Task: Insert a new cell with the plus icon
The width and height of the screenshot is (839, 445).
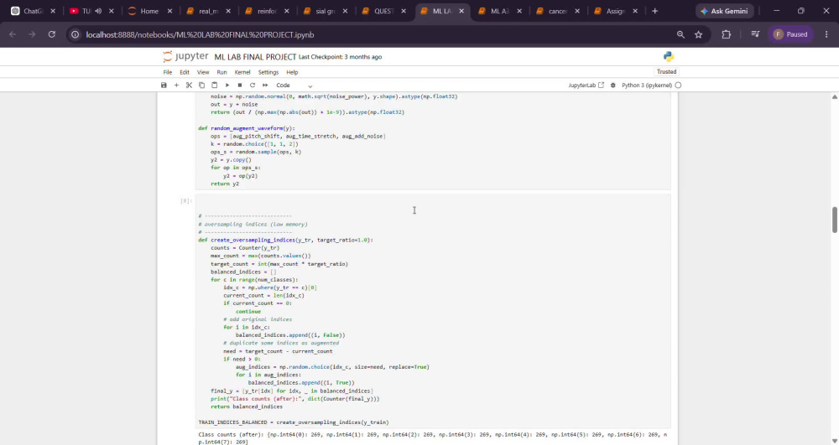Action: click(176, 85)
